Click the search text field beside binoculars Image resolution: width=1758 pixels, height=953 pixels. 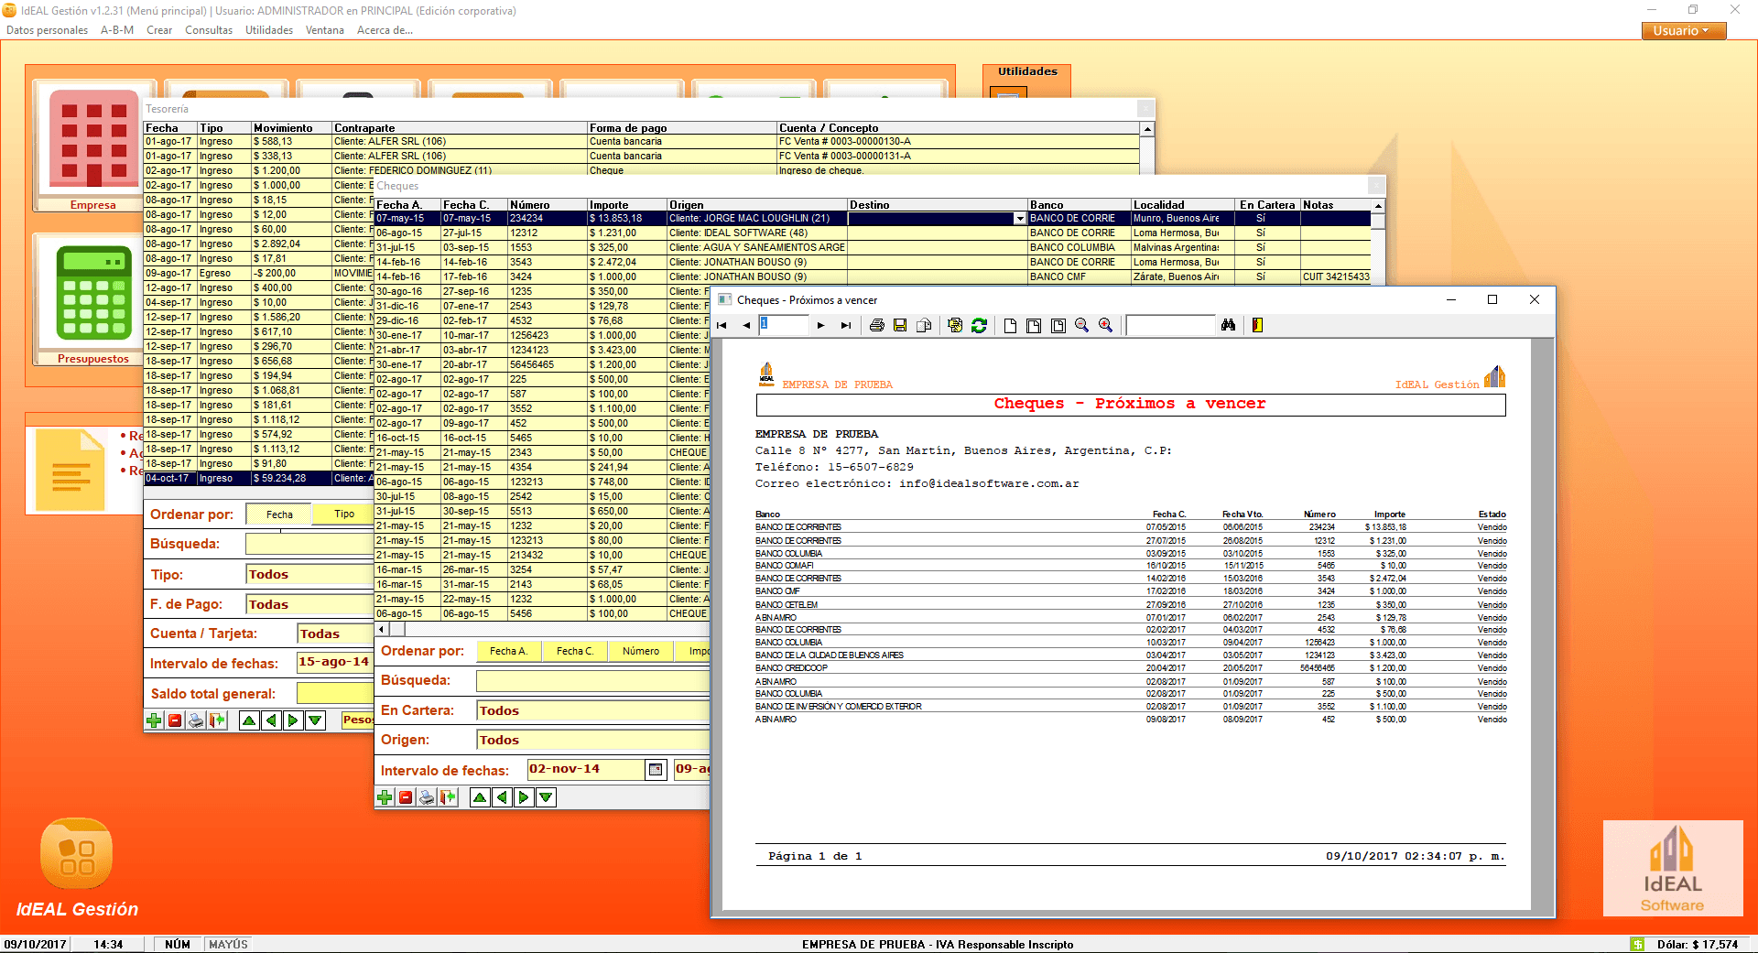[1170, 325]
